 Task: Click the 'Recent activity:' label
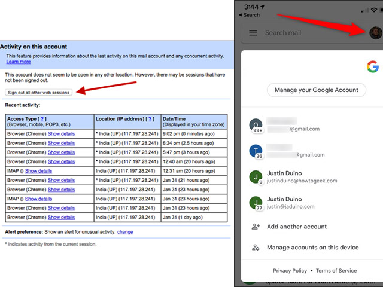tap(23, 105)
